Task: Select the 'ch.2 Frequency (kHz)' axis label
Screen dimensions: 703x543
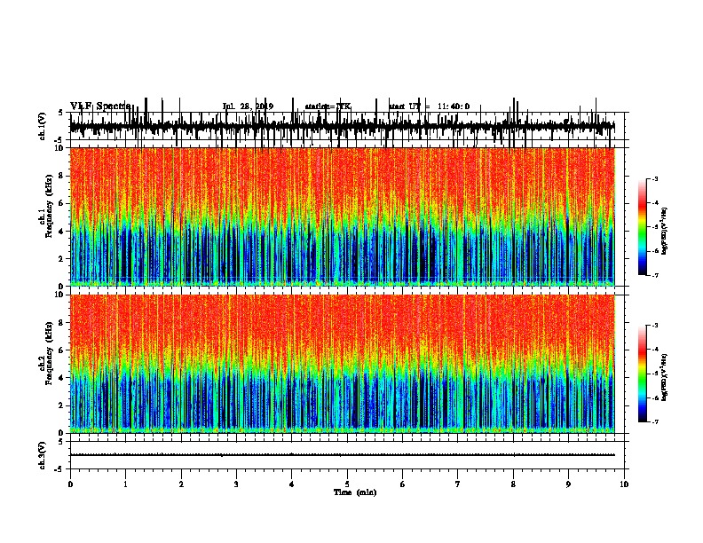Action: [x=46, y=353]
